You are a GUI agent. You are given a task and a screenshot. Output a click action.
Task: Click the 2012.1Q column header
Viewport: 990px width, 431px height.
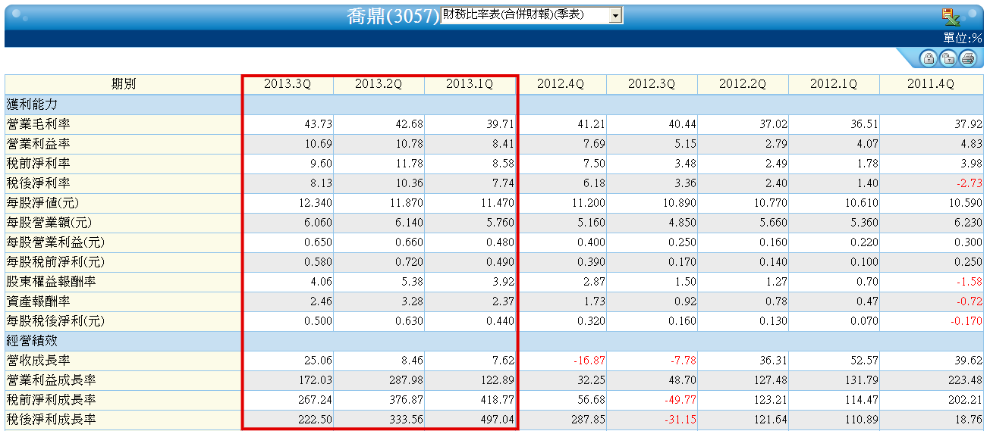click(834, 84)
